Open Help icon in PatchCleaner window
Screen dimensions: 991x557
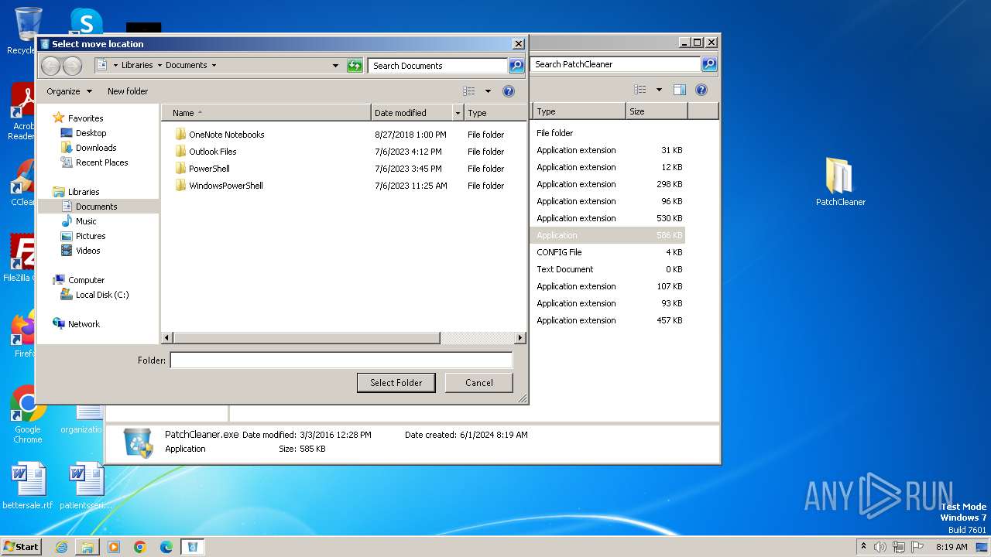(701, 90)
